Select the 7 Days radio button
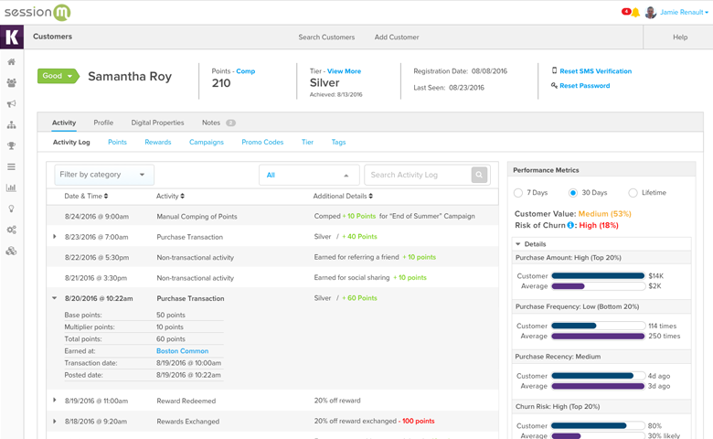The height and width of the screenshot is (439, 713). click(x=518, y=193)
